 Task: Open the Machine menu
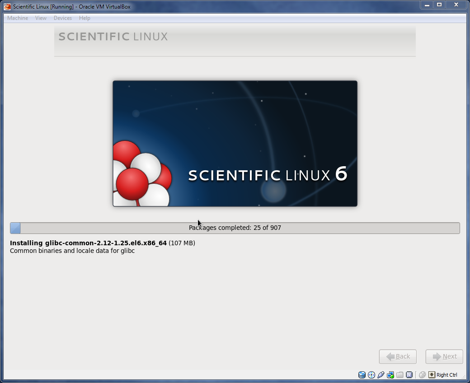click(18, 18)
